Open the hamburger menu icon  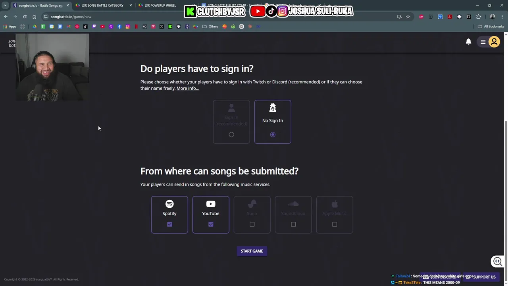[x=483, y=42]
